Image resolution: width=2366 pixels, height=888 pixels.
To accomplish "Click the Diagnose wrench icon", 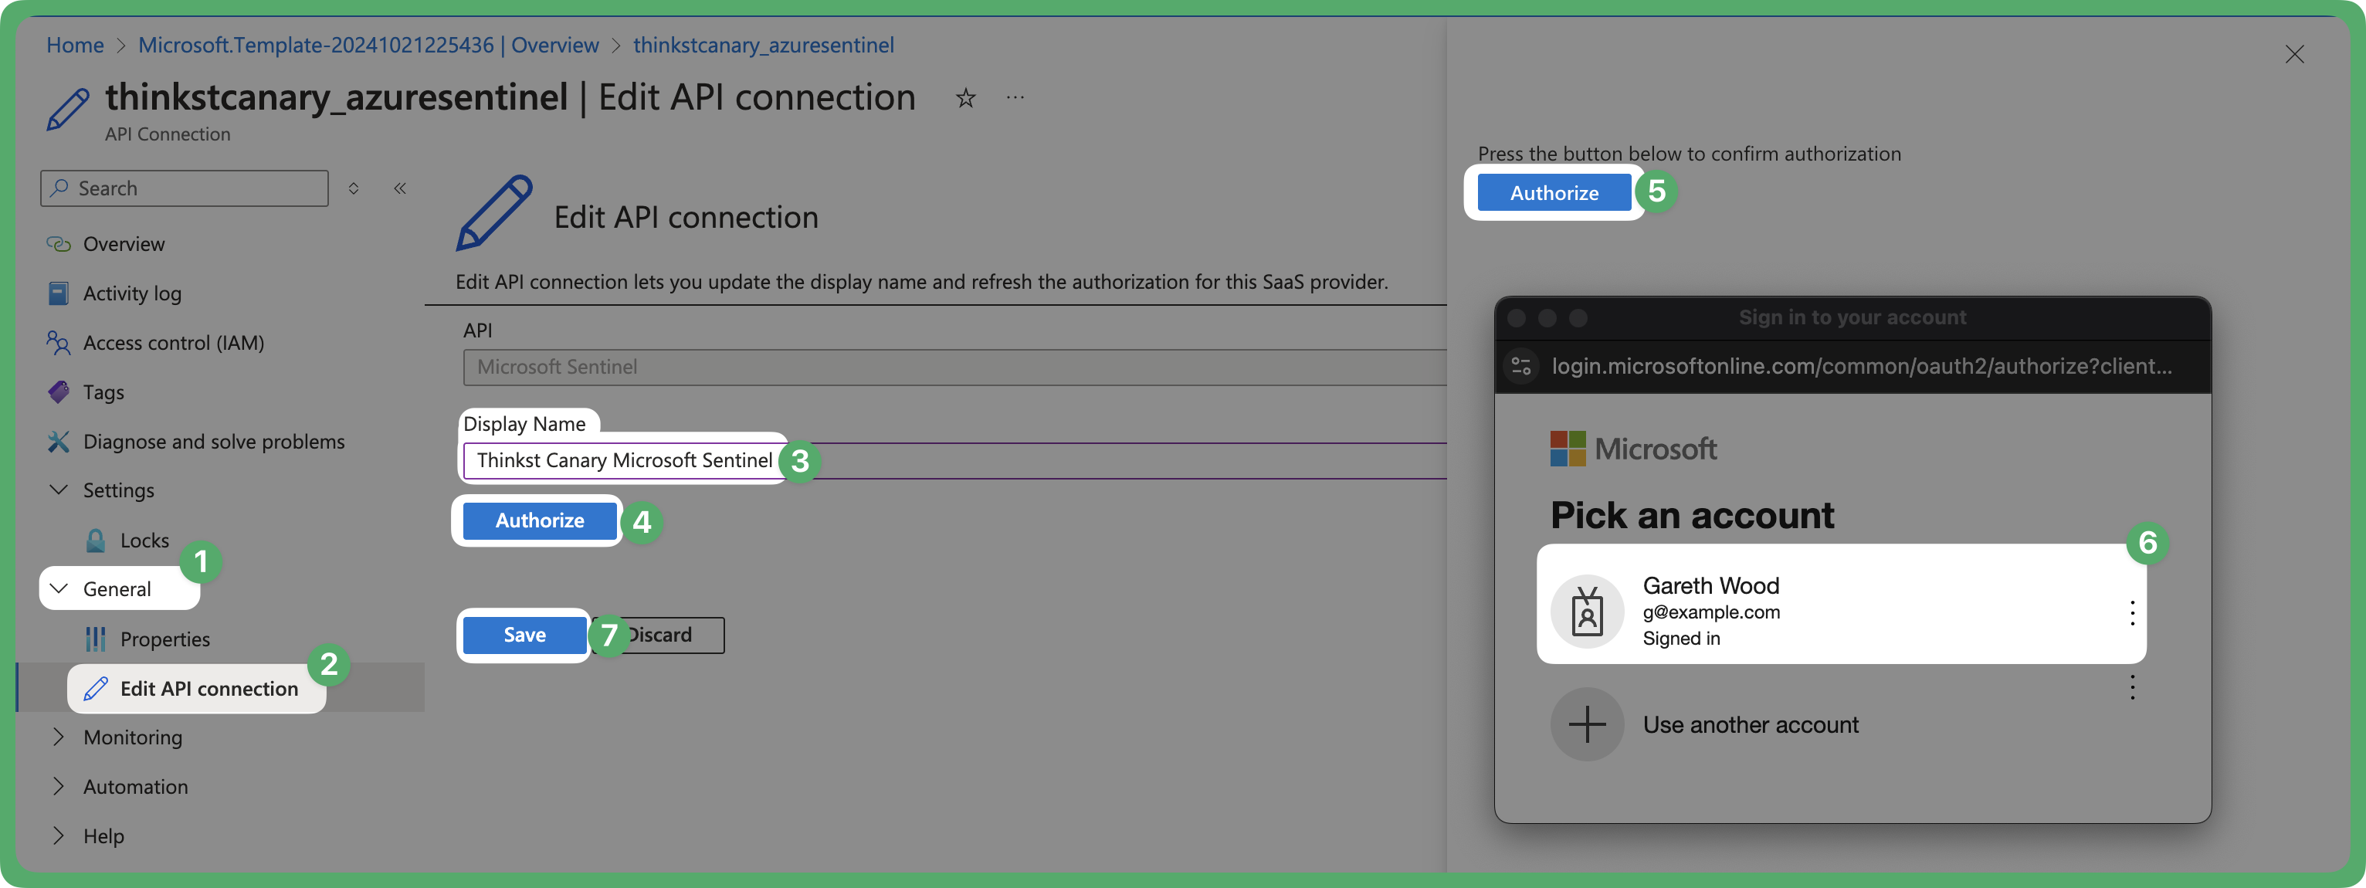I will 58,442.
